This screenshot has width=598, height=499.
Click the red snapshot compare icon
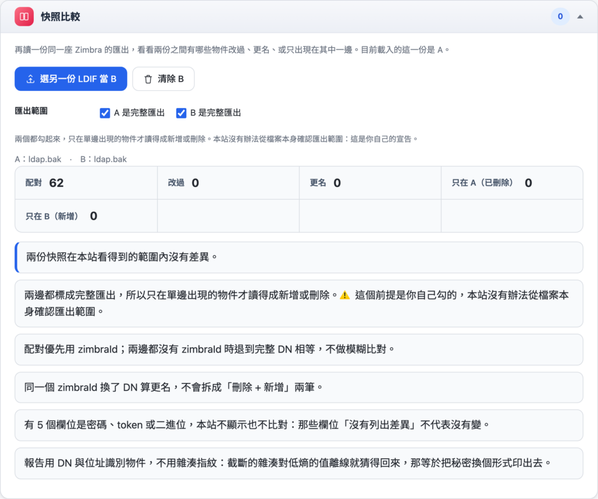24,17
